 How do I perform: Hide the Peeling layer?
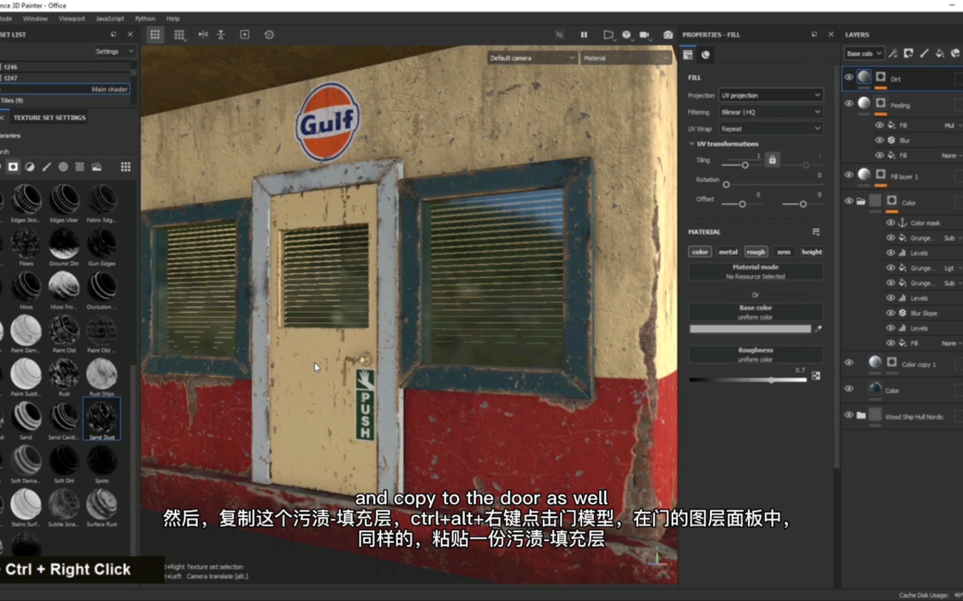coord(849,103)
